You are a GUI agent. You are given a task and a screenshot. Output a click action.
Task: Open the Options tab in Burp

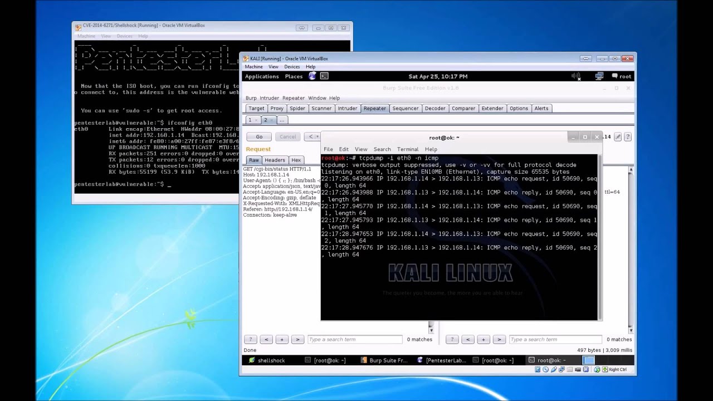pos(519,109)
